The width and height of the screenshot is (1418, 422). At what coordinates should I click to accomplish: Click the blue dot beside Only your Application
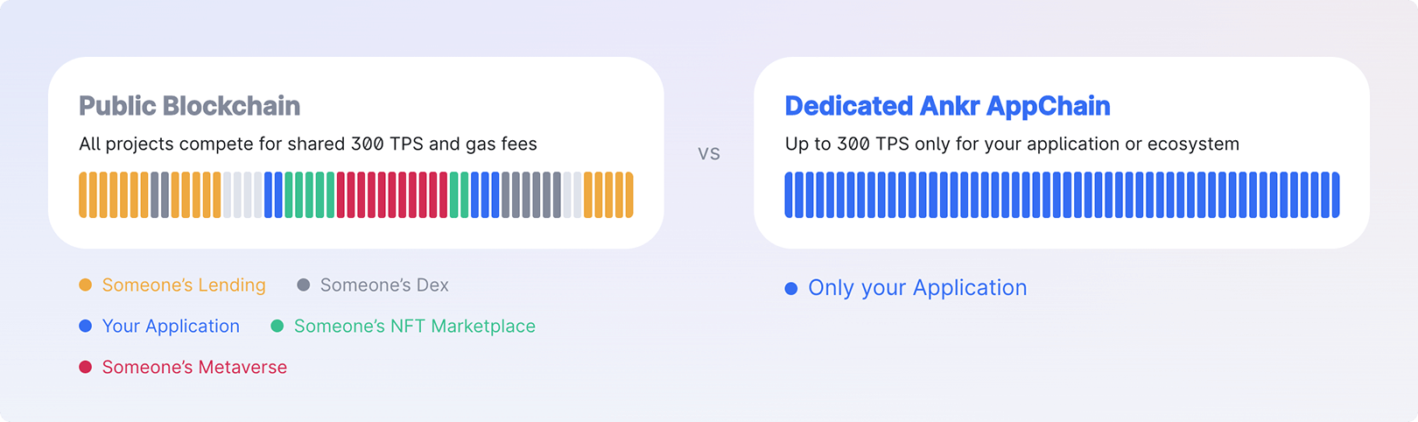click(x=791, y=288)
